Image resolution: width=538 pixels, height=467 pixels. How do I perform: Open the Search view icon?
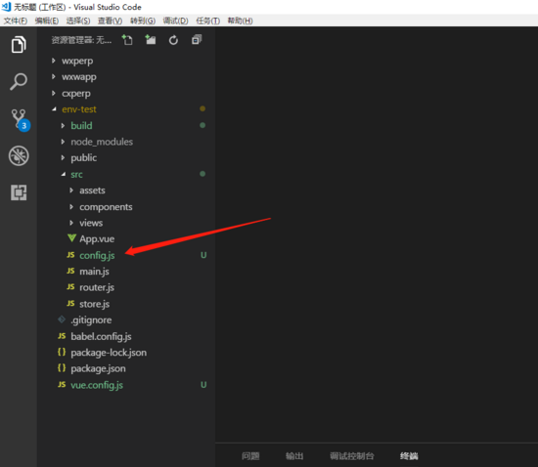coord(19,81)
